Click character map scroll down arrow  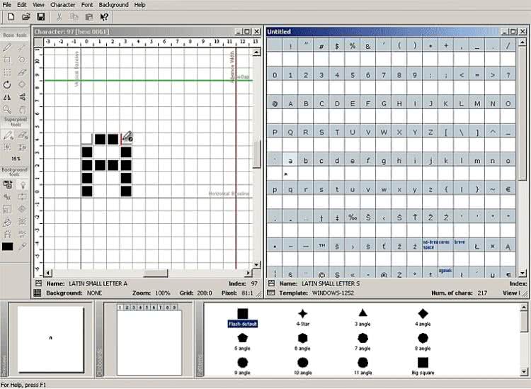click(x=523, y=273)
